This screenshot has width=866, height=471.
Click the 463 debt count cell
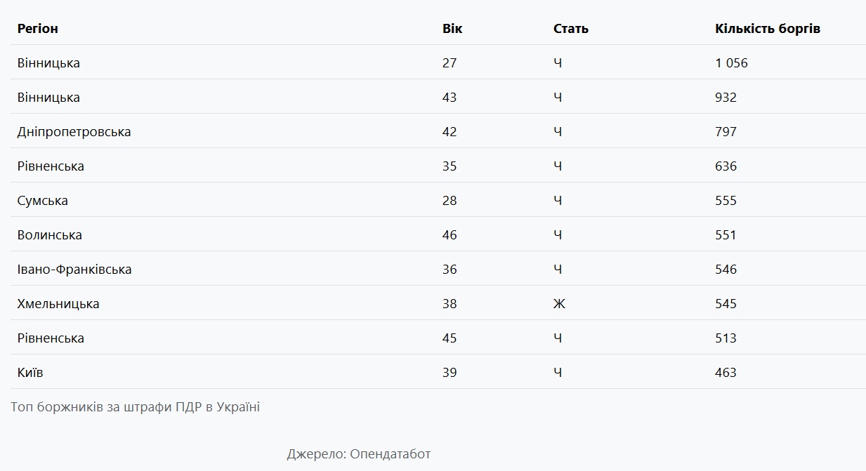726,373
